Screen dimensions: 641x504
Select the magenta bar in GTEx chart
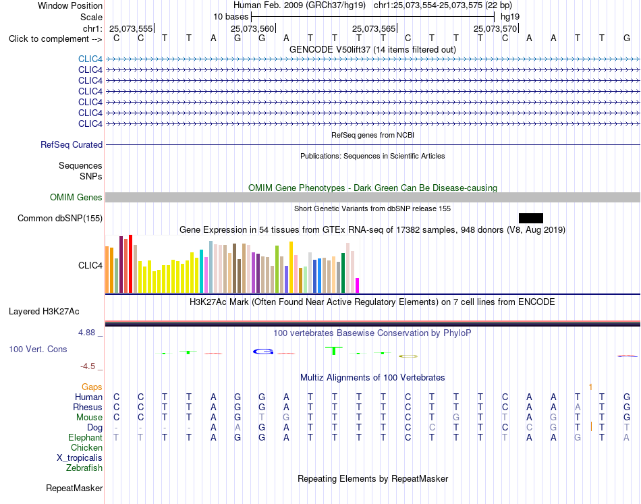pos(358,285)
